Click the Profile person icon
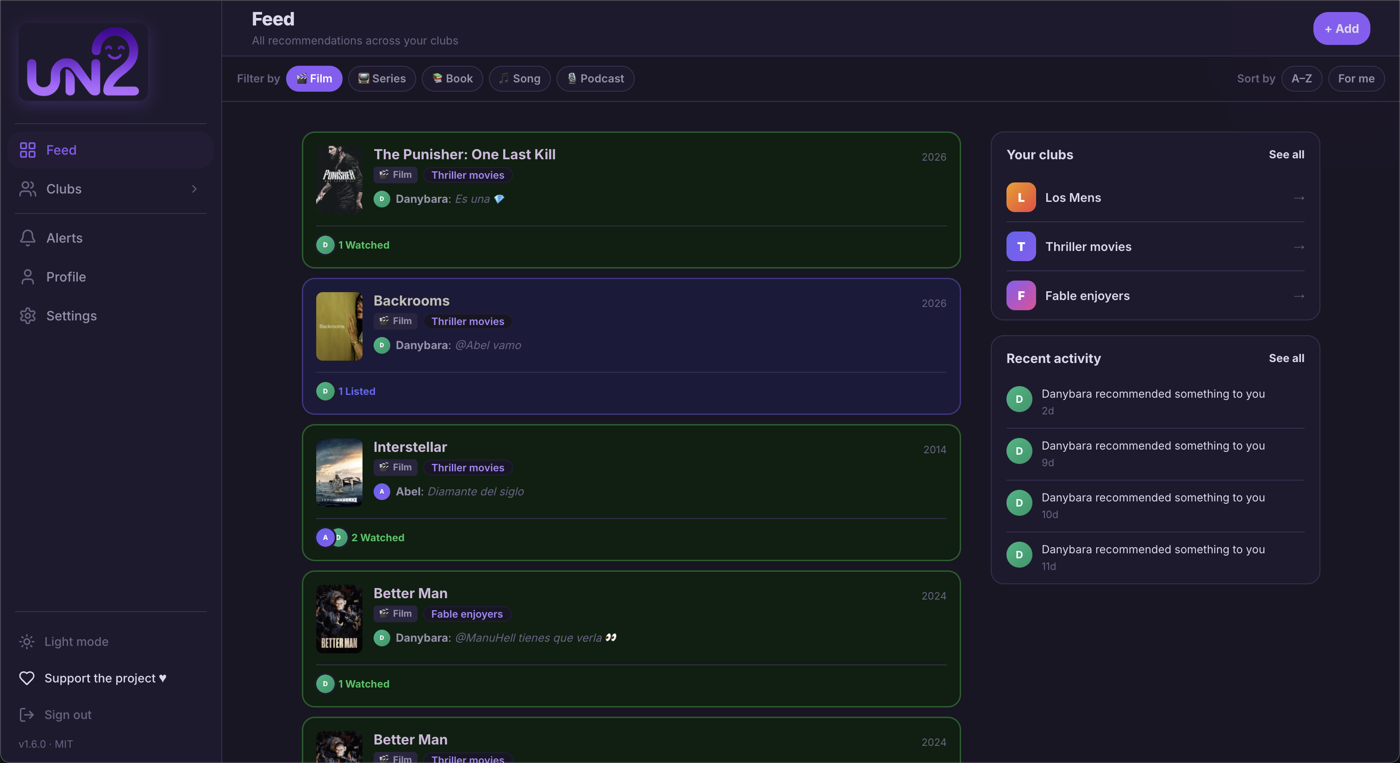 (x=27, y=277)
